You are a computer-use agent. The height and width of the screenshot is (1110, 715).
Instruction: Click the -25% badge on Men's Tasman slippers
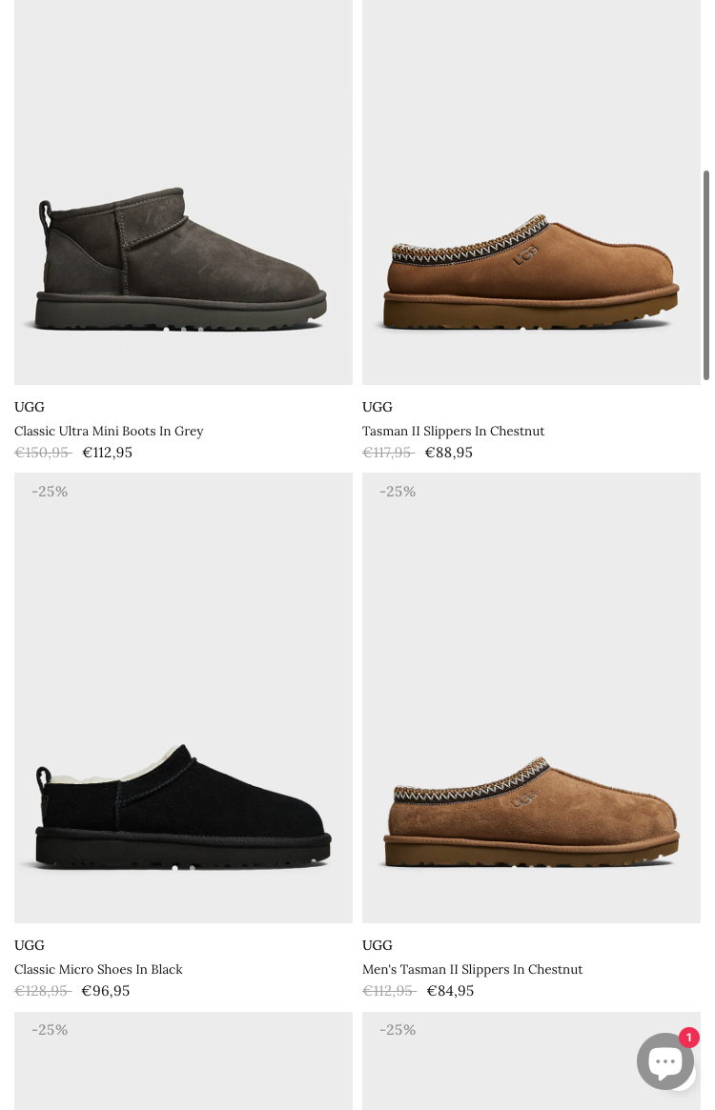398,492
